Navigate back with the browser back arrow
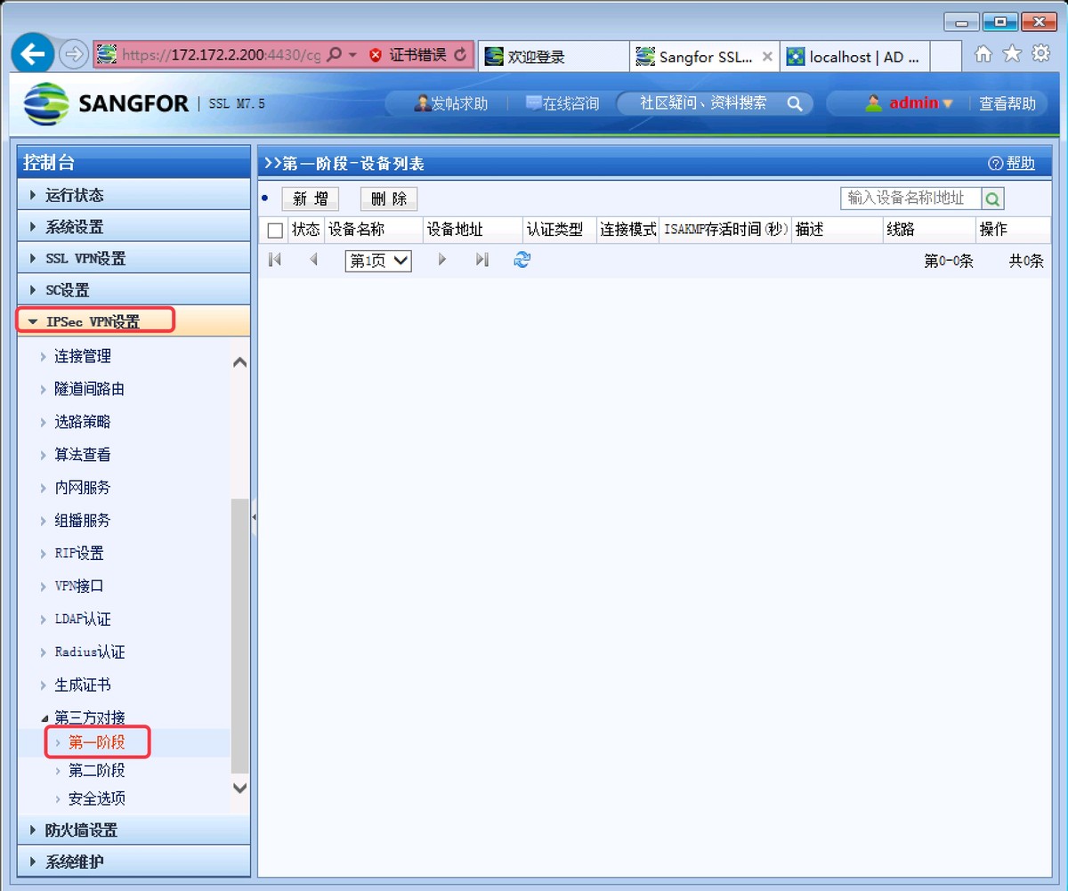Viewport: 1068px width, 891px height. pos(32,55)
